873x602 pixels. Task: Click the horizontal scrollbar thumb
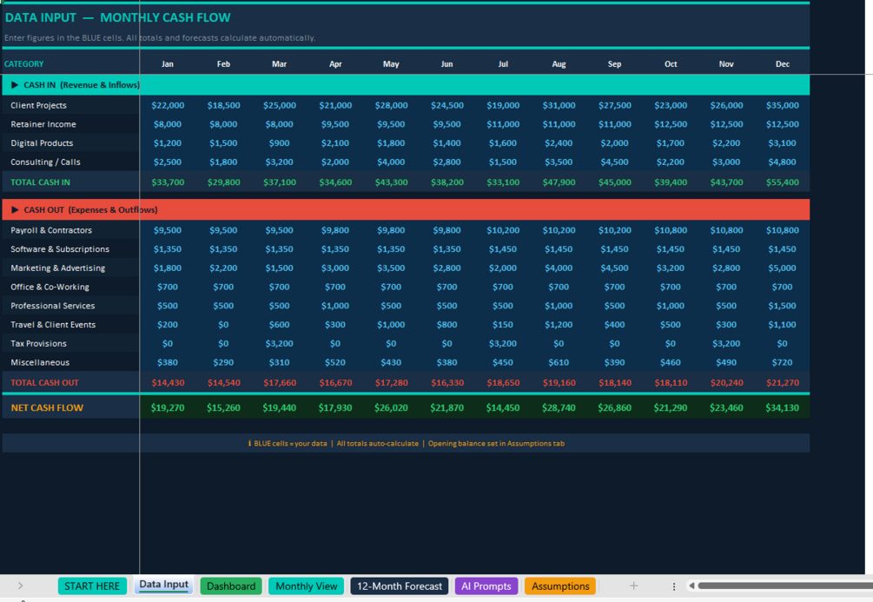pos(785,585)
